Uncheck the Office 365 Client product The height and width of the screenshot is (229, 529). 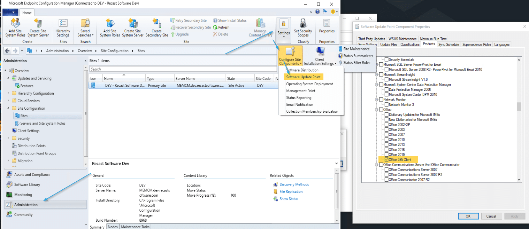pyautogui.click(x=386, y=159)
